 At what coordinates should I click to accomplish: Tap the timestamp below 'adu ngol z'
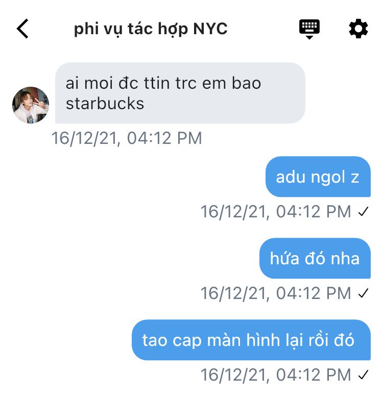(x=276, y=212)
